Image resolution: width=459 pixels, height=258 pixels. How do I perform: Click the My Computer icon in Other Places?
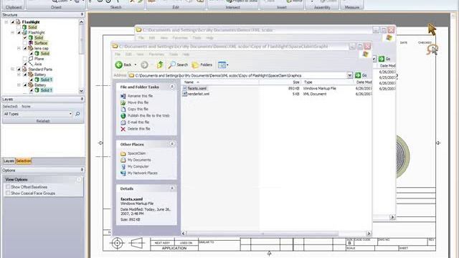(123, 166)
